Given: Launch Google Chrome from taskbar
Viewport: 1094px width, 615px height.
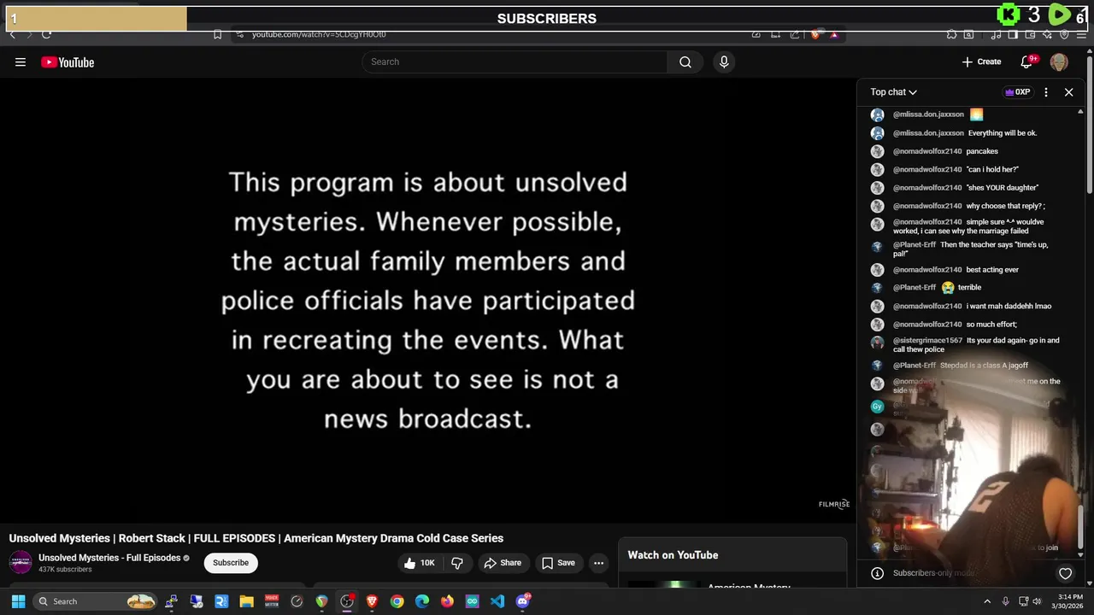Looking at the screenshot, I should tap(397, 601).
